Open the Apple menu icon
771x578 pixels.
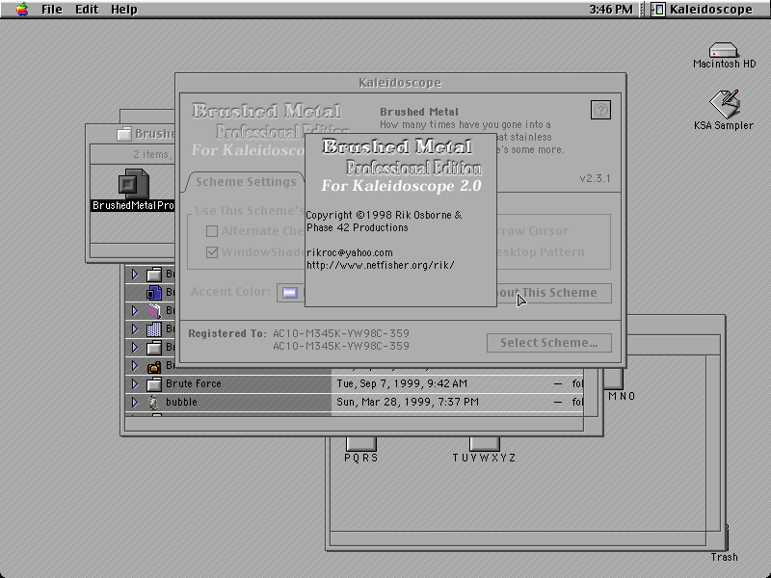click(21, 9)
